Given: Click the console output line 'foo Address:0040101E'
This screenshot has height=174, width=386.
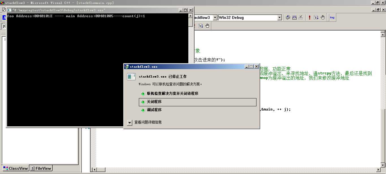Looking at the screenshot, I should point(76,16).
